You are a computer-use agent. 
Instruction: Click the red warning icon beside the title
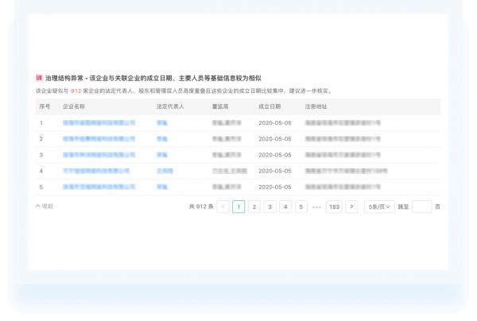click(x=40, y=78)
